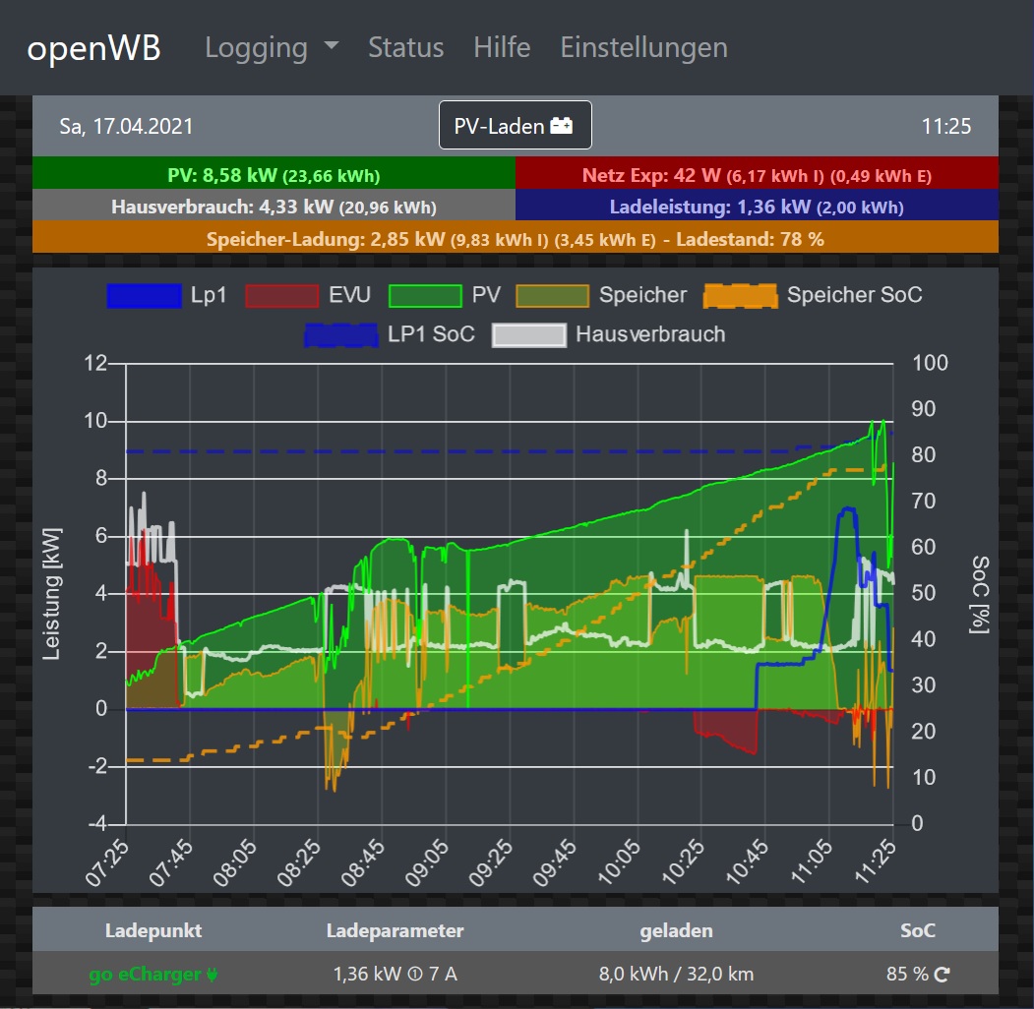The width and height of the screenshot is (1034, 1009).
Task: Expand the Logging dropdown menu
Action: pyautogui.click(x=272, y=47)
